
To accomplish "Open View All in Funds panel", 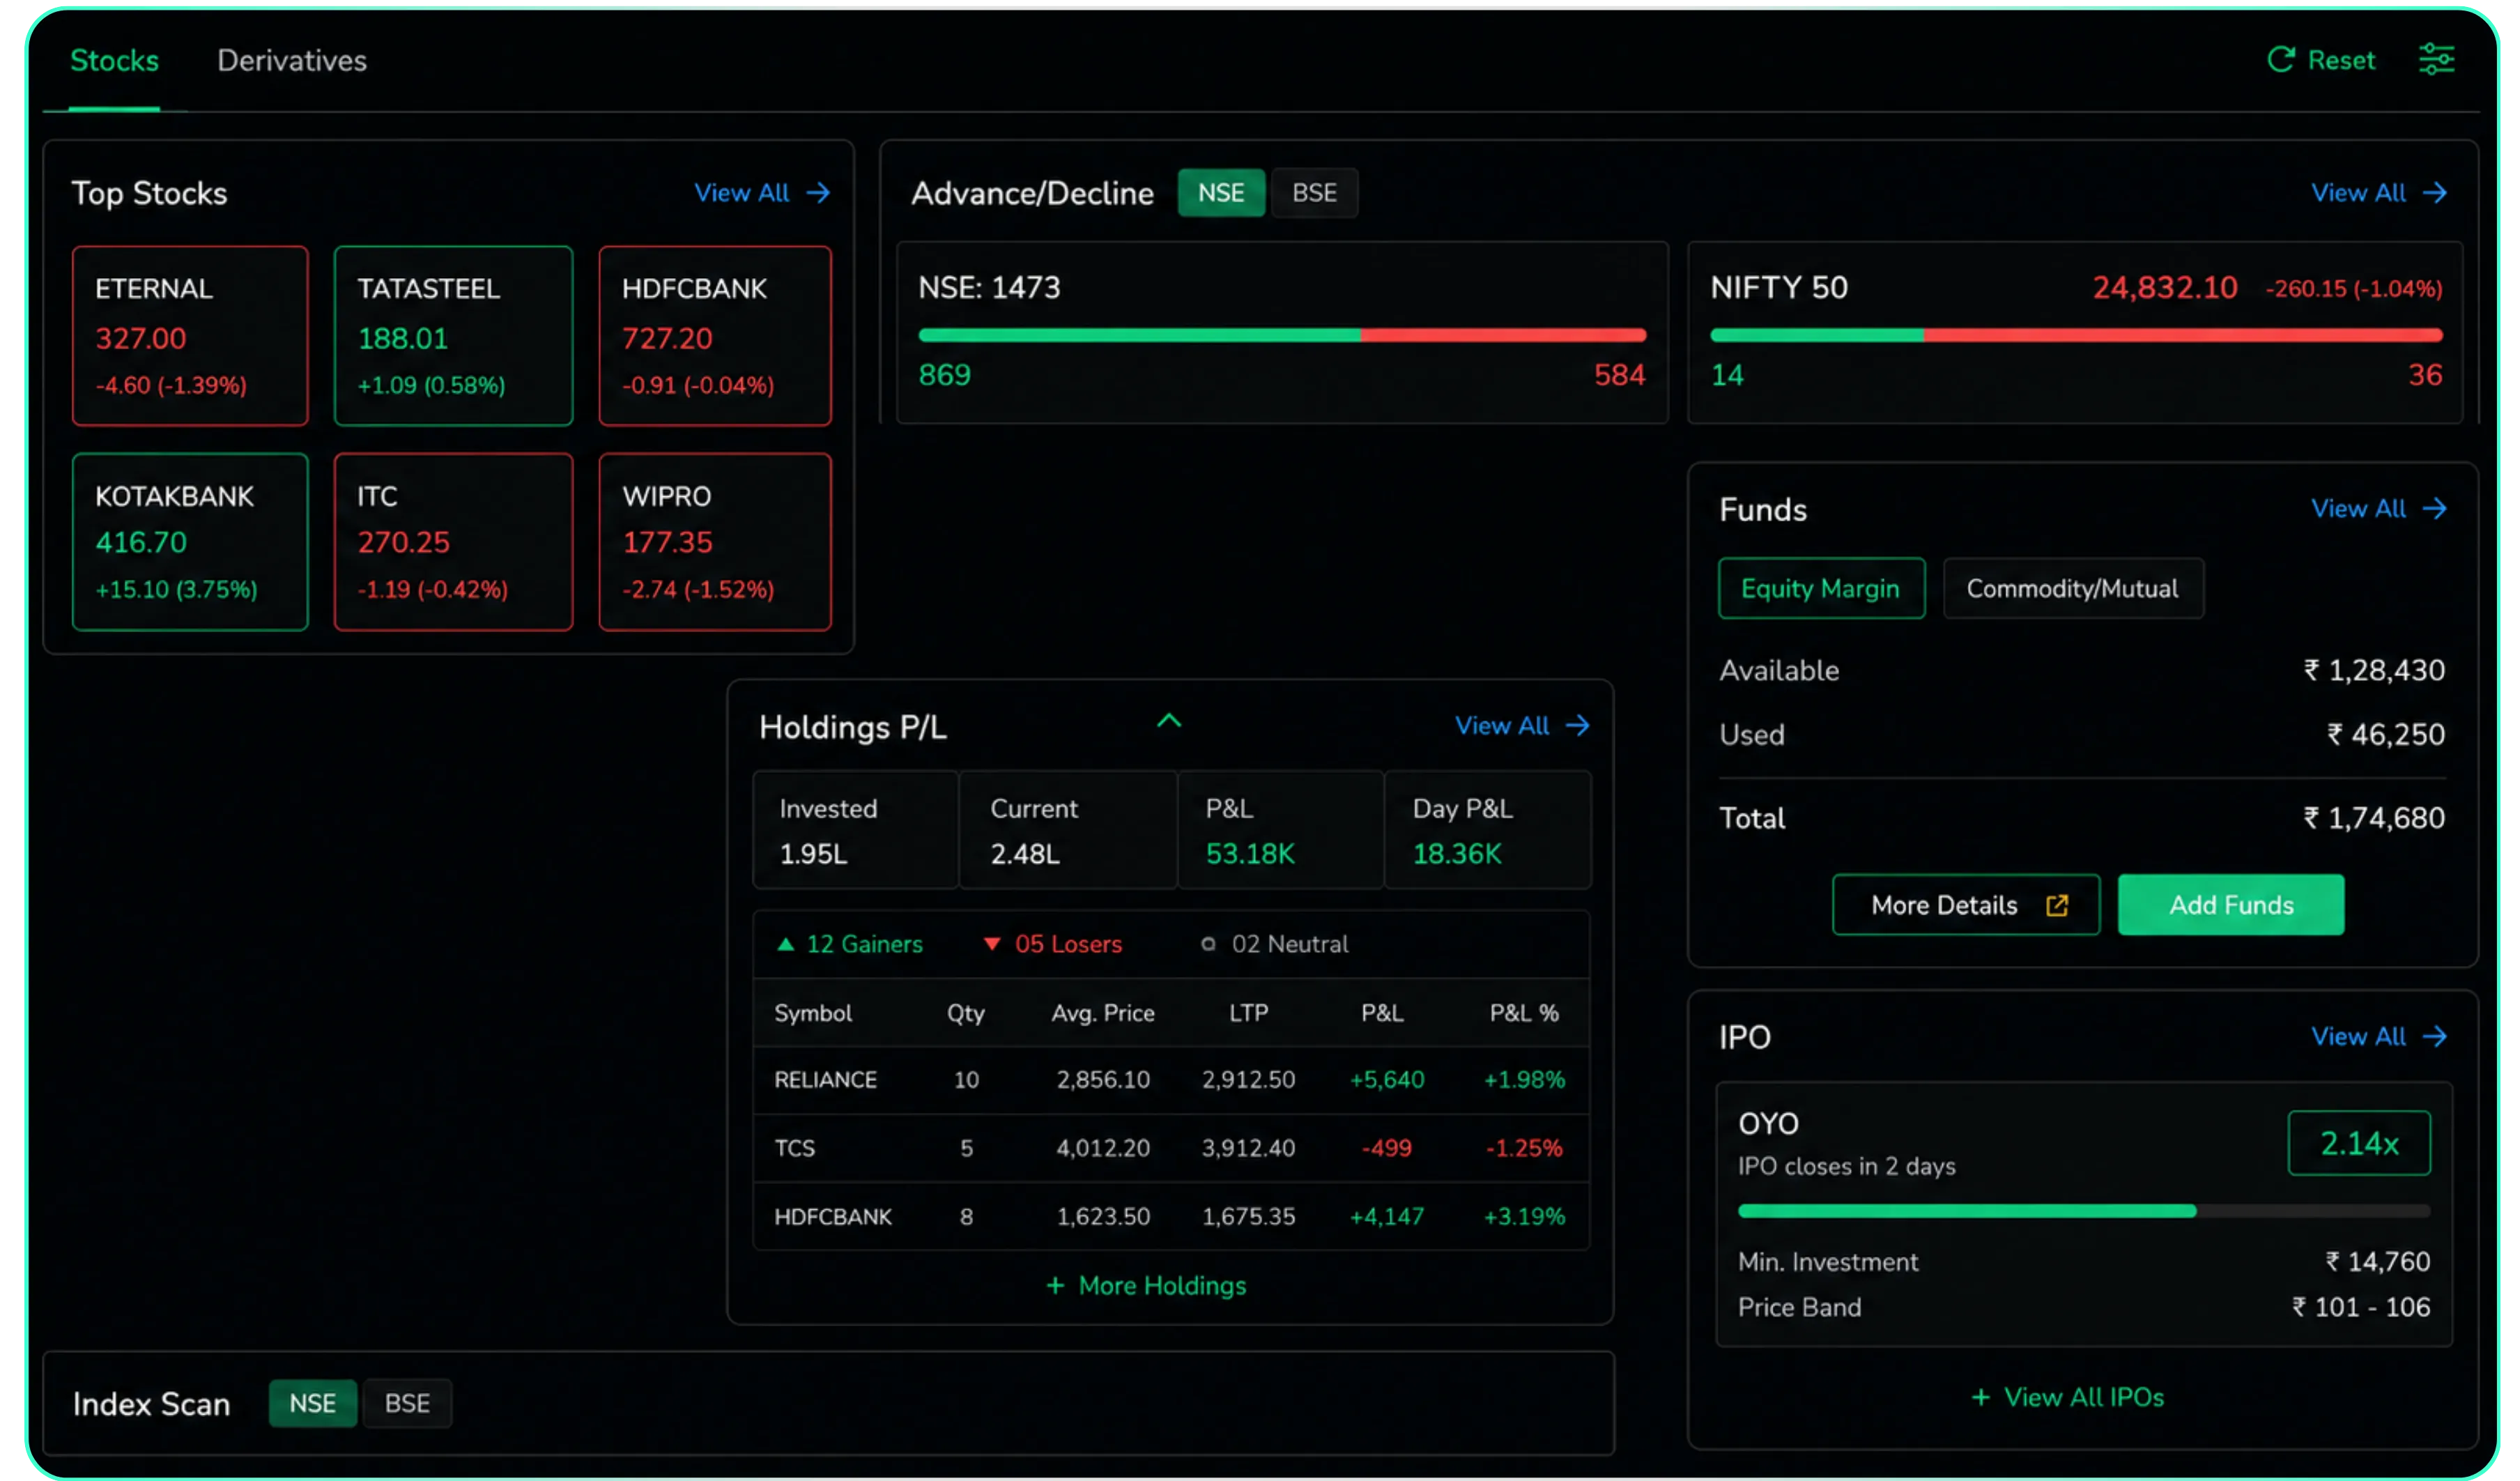I will (x=2358, y=509).
